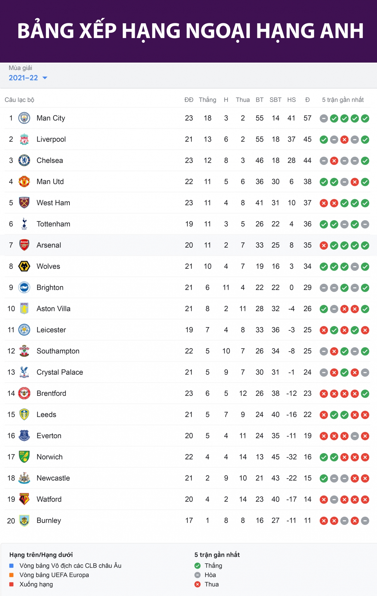Click the 5 trận gần nhất header
The width and height of the screenshot is (377, 596).
tap(343, 100)
